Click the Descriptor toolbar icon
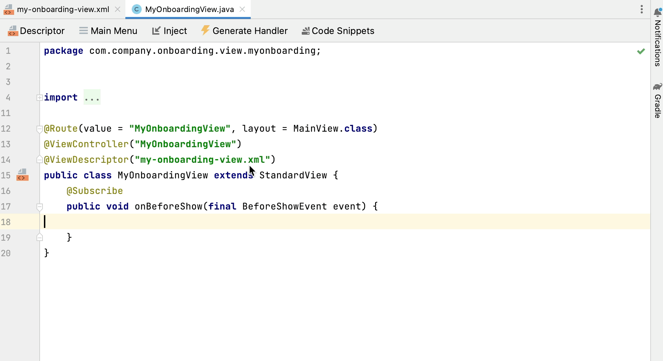Image resolution: width=663 pixels, height=361 pixels. click(x=13, y=31)
